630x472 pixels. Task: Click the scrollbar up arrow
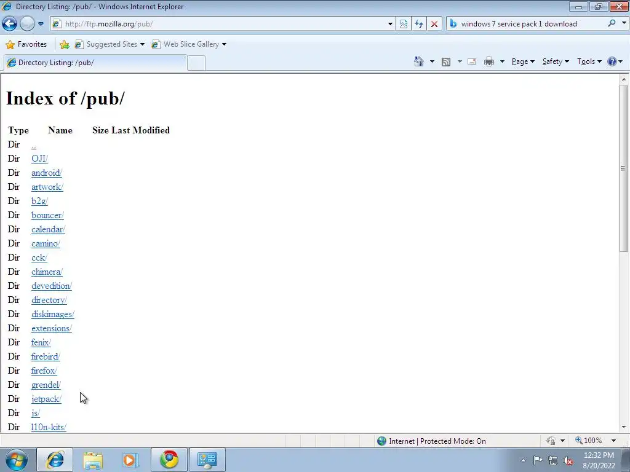[x=624, y=79]
